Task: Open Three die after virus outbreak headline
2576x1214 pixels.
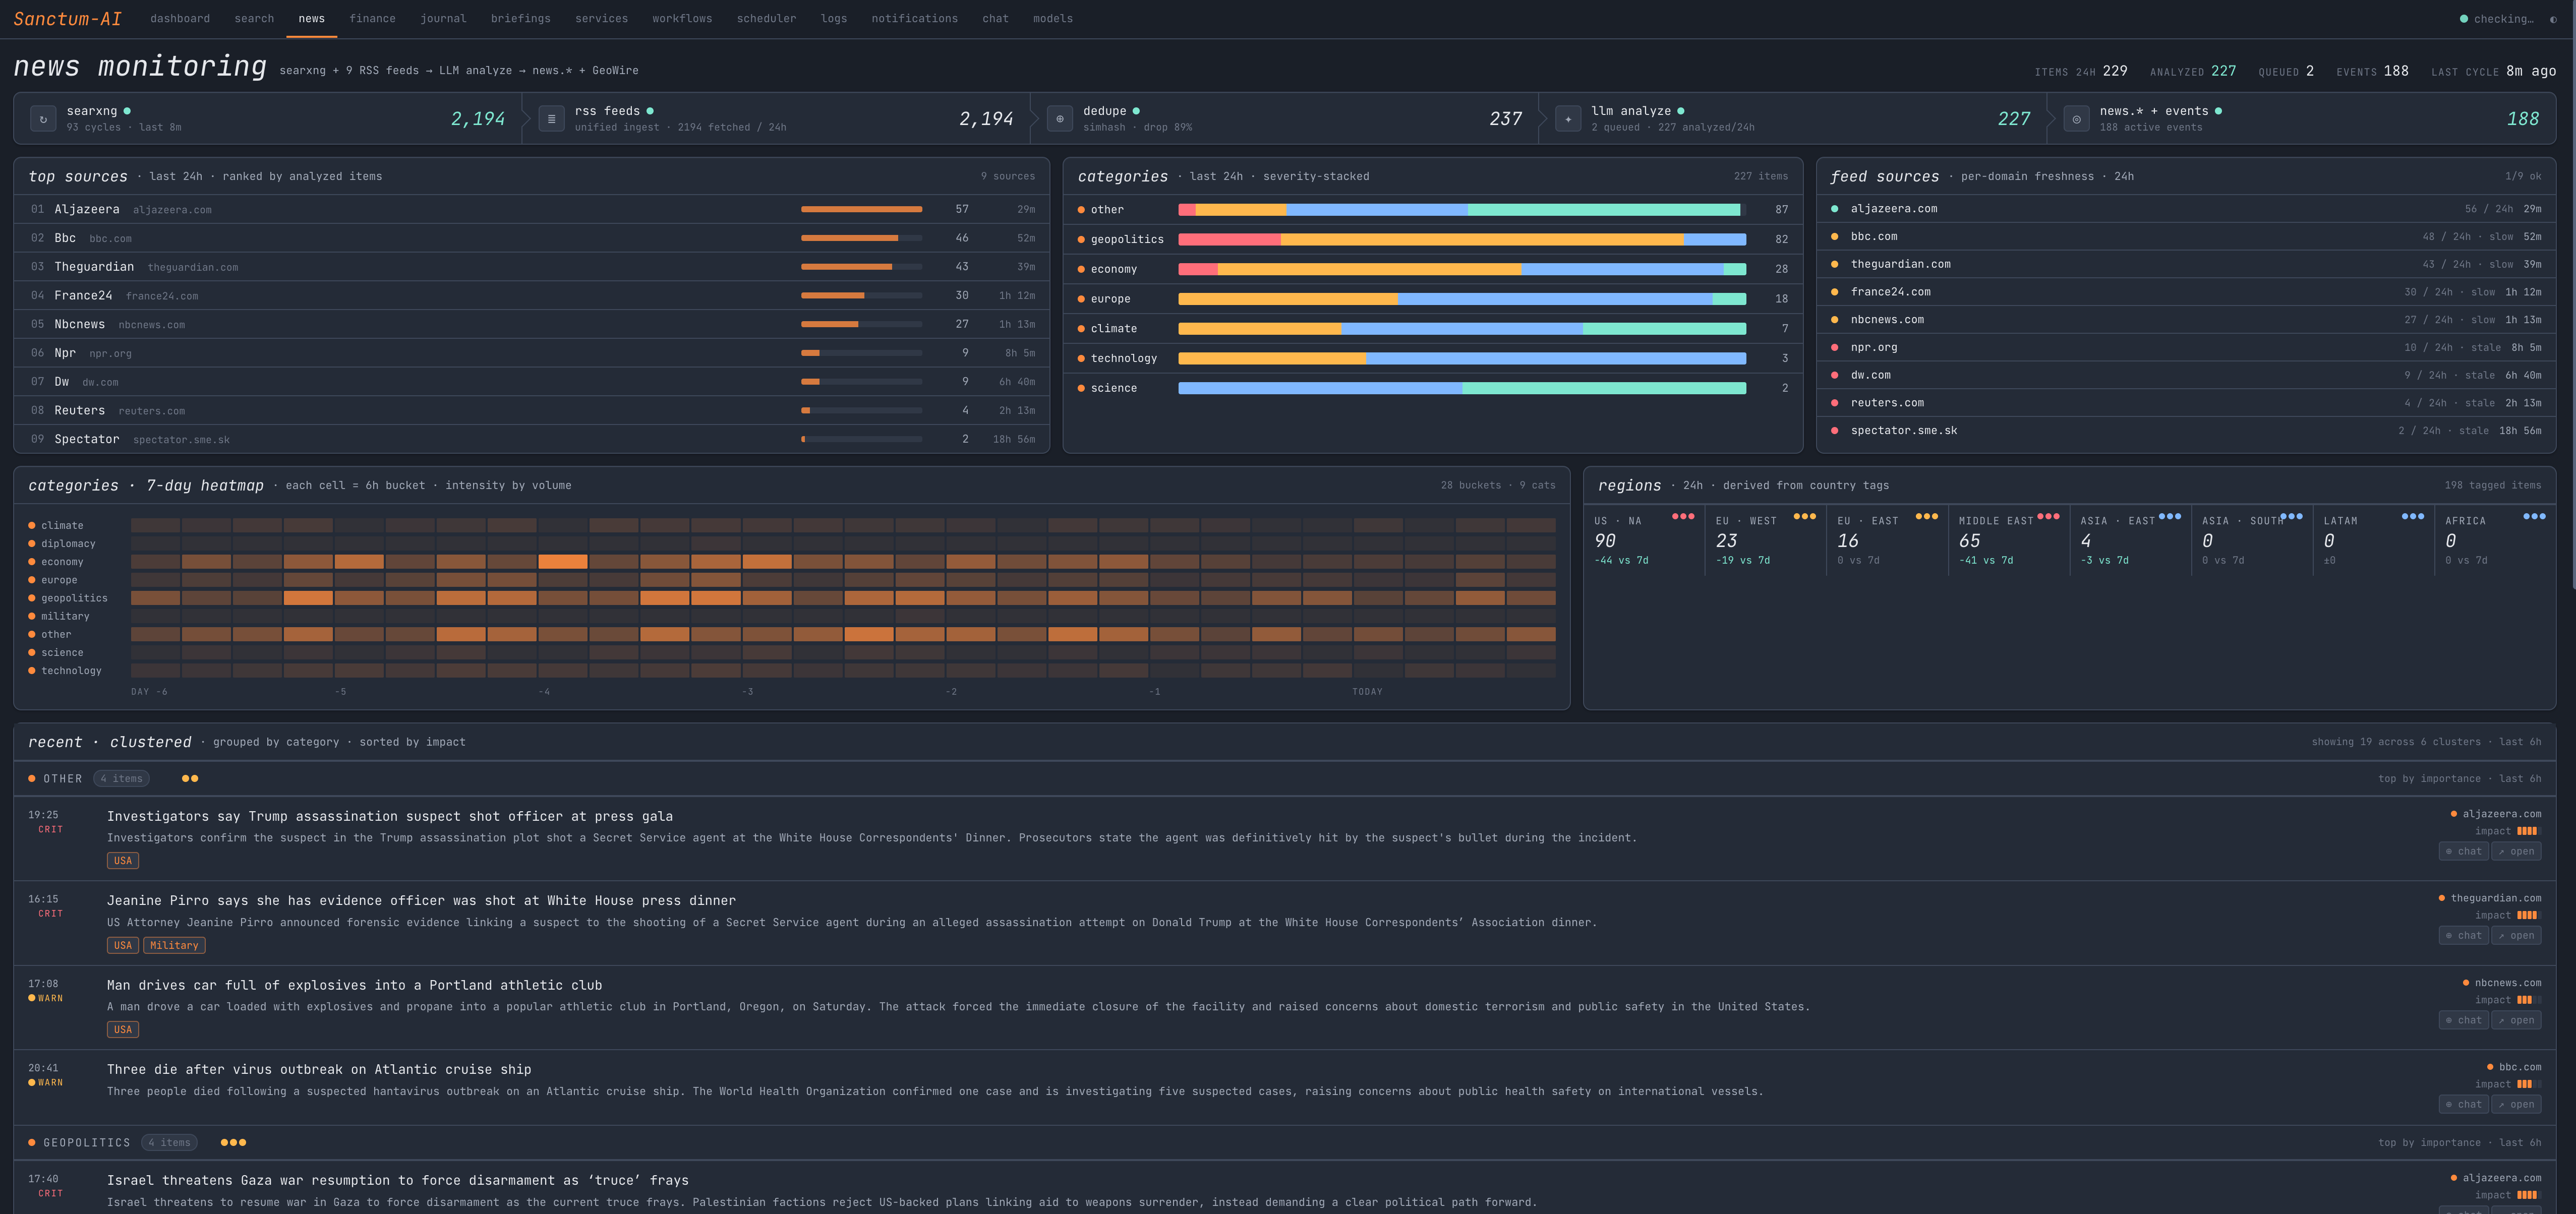Action: [319, 1070]
